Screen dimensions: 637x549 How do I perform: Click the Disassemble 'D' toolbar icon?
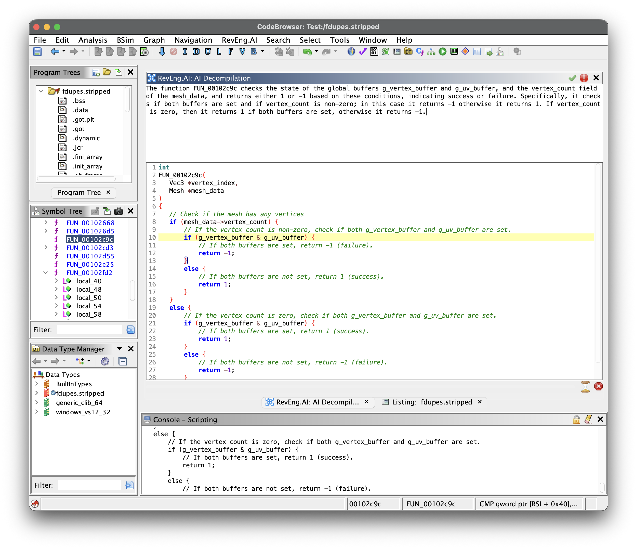pos(196,52)
